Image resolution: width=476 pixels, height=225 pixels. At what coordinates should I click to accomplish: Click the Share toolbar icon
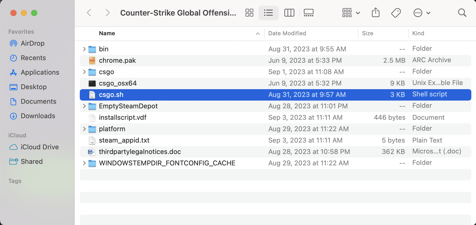[376, 13]
